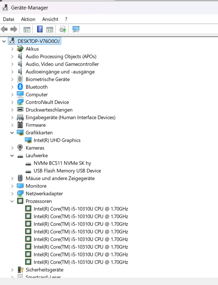Screen dimensions: 218x285
Task: Select the Druckwarteschlangen label
Action: (x=49, y=110)
